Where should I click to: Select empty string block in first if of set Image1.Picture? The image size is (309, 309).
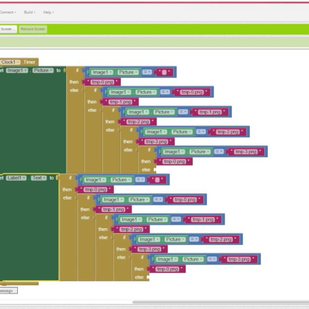[164, 72]
